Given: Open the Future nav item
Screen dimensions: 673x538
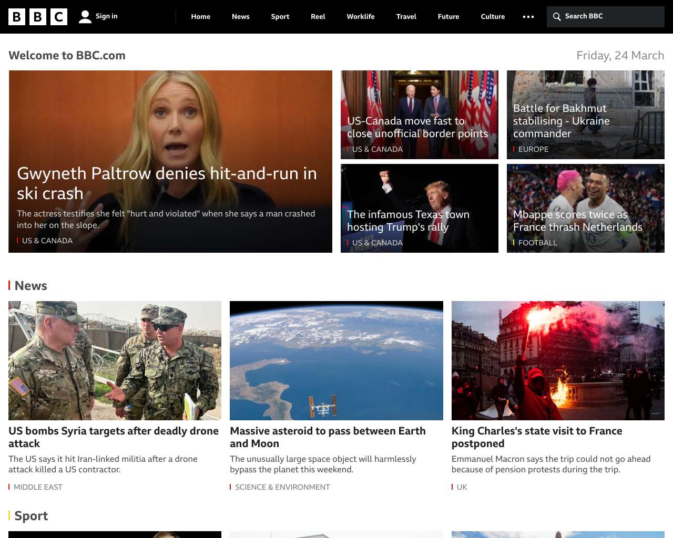Looking at the screenshot, I should [x=448, y=17].
